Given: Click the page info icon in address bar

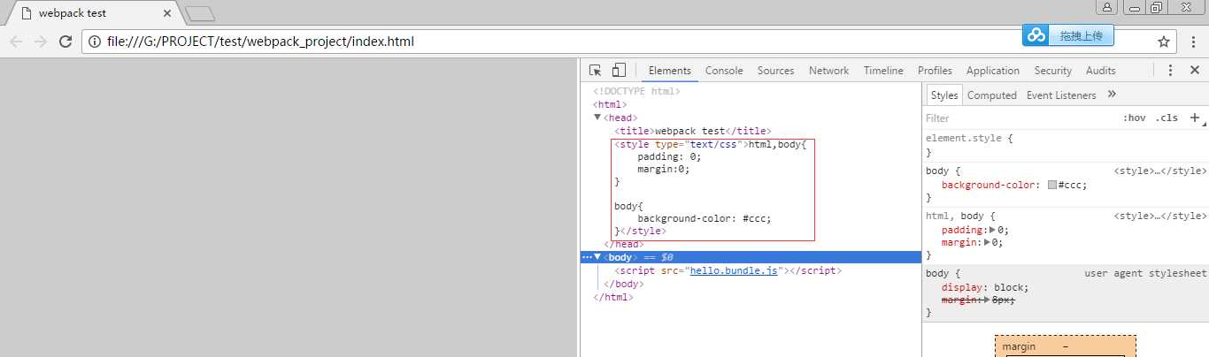Looking at the screenshot, I should (x=95, y=42).
